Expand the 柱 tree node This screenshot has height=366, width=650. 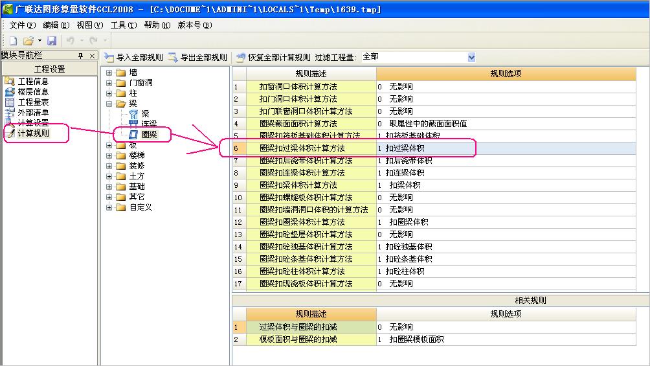[x=109, y=93]
